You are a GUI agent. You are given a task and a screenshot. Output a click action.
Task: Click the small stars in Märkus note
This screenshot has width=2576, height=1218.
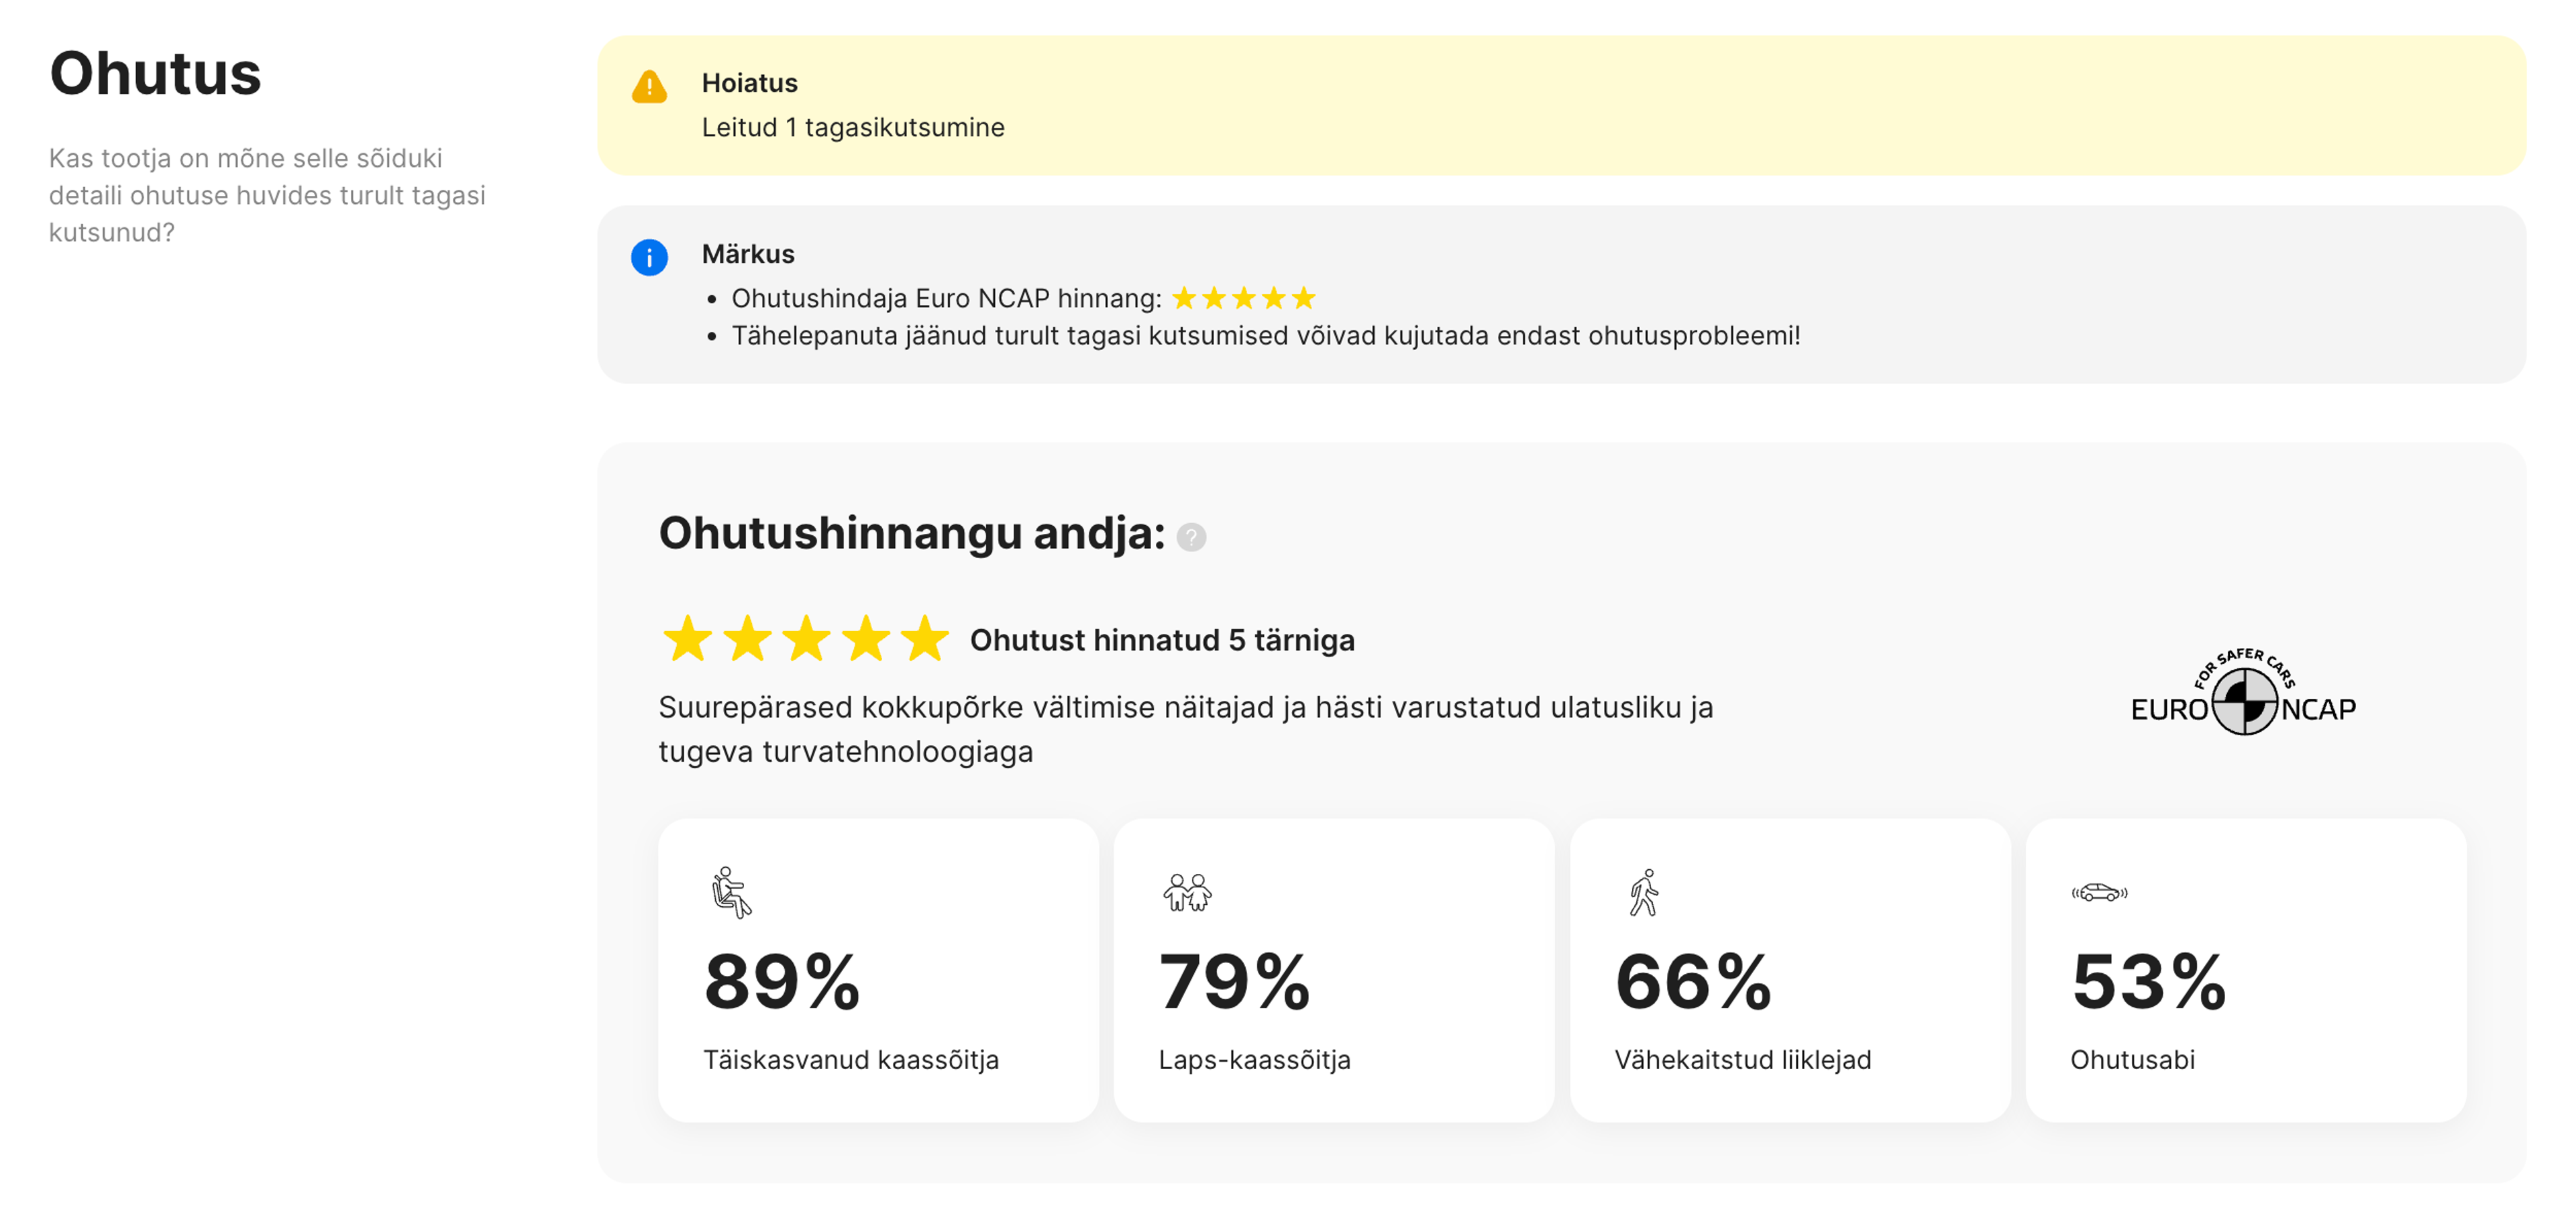1243,298
